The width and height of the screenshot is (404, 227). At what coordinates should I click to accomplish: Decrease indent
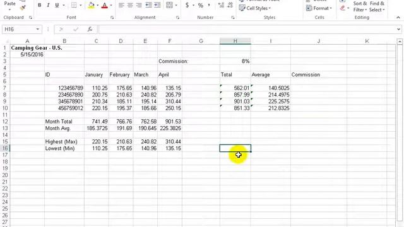coord(148,5)
